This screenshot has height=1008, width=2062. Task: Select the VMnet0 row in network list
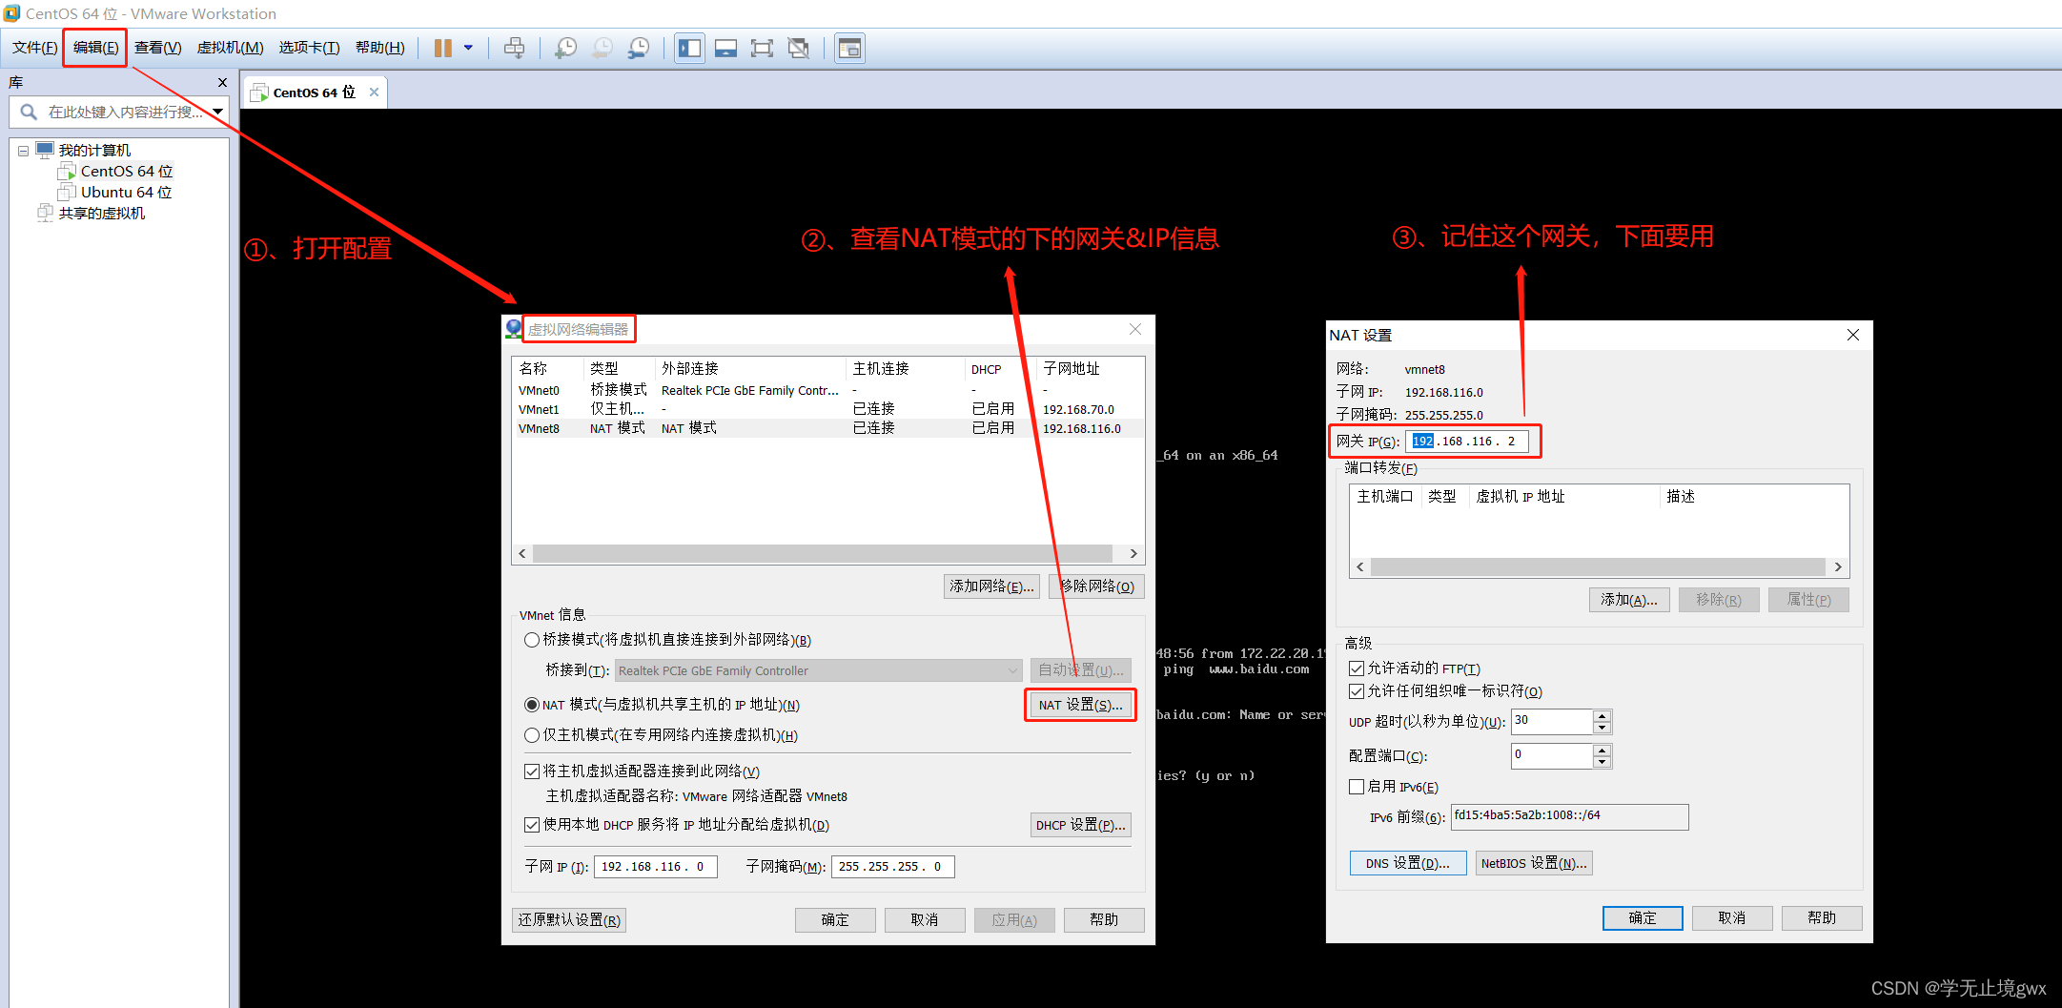pyautogui.click(x=827, y=390)
